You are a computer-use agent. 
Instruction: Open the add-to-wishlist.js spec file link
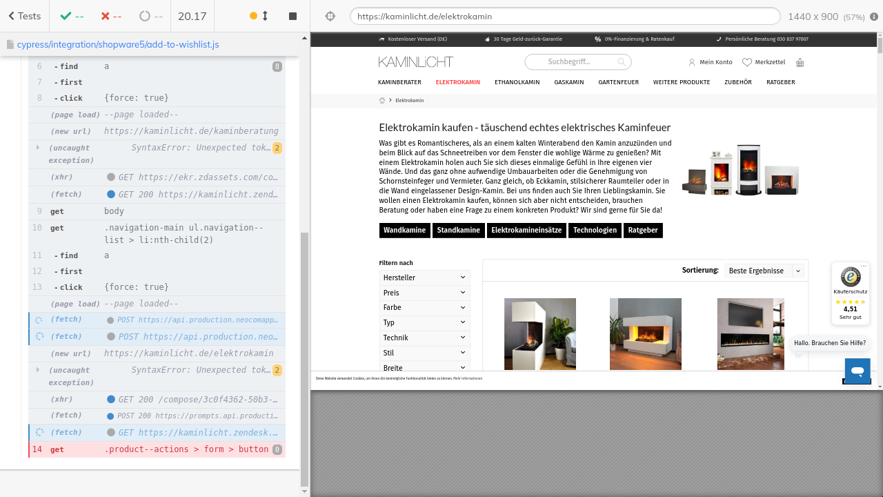pyautogui.click(x=117, y=44)
